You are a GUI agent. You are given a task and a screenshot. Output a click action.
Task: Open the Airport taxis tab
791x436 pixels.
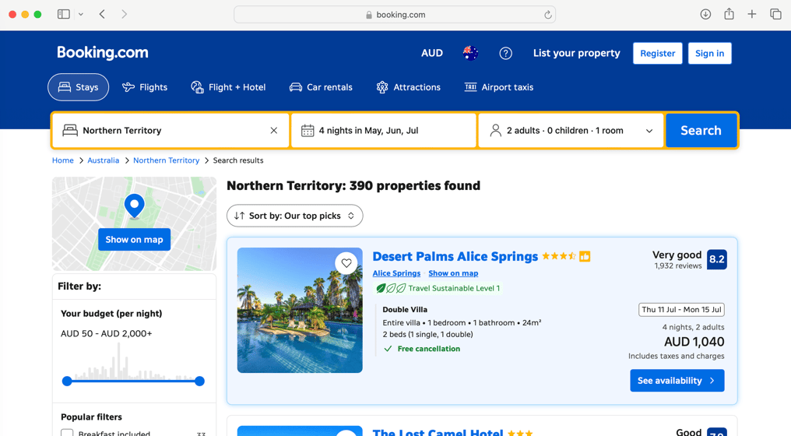499,86
